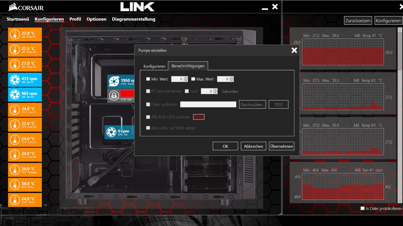Select the CPU Core #4 temperature tile

point(25,155)
